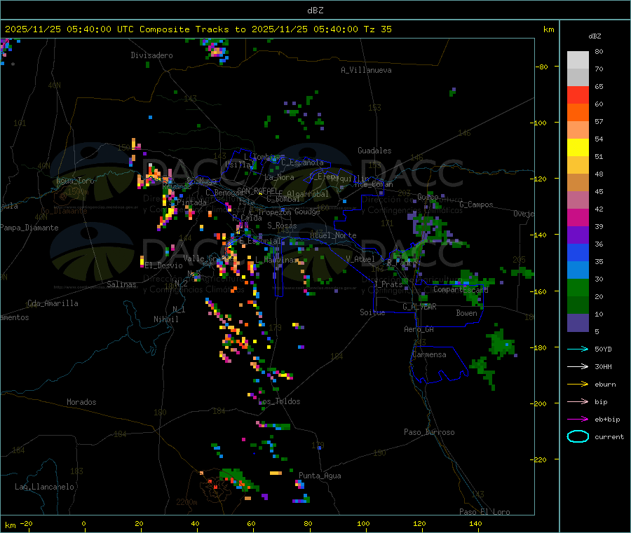Click the bottom slate-purple swatch in dBZ scale
This screenshot has width=631, height=533.
pos(578,323)
